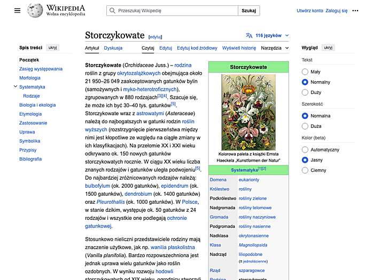
Task: Switch to the Dyskusja tab
Action: click(113, 48)
